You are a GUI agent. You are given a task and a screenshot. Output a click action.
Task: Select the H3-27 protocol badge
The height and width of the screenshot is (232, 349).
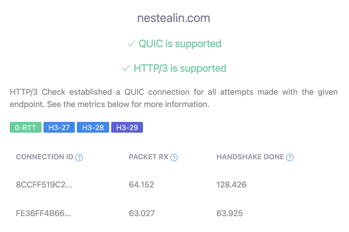click(59, 127)
